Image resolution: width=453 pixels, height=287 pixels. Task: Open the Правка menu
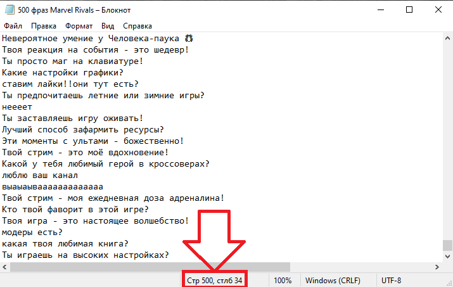(x=44, y=26)
